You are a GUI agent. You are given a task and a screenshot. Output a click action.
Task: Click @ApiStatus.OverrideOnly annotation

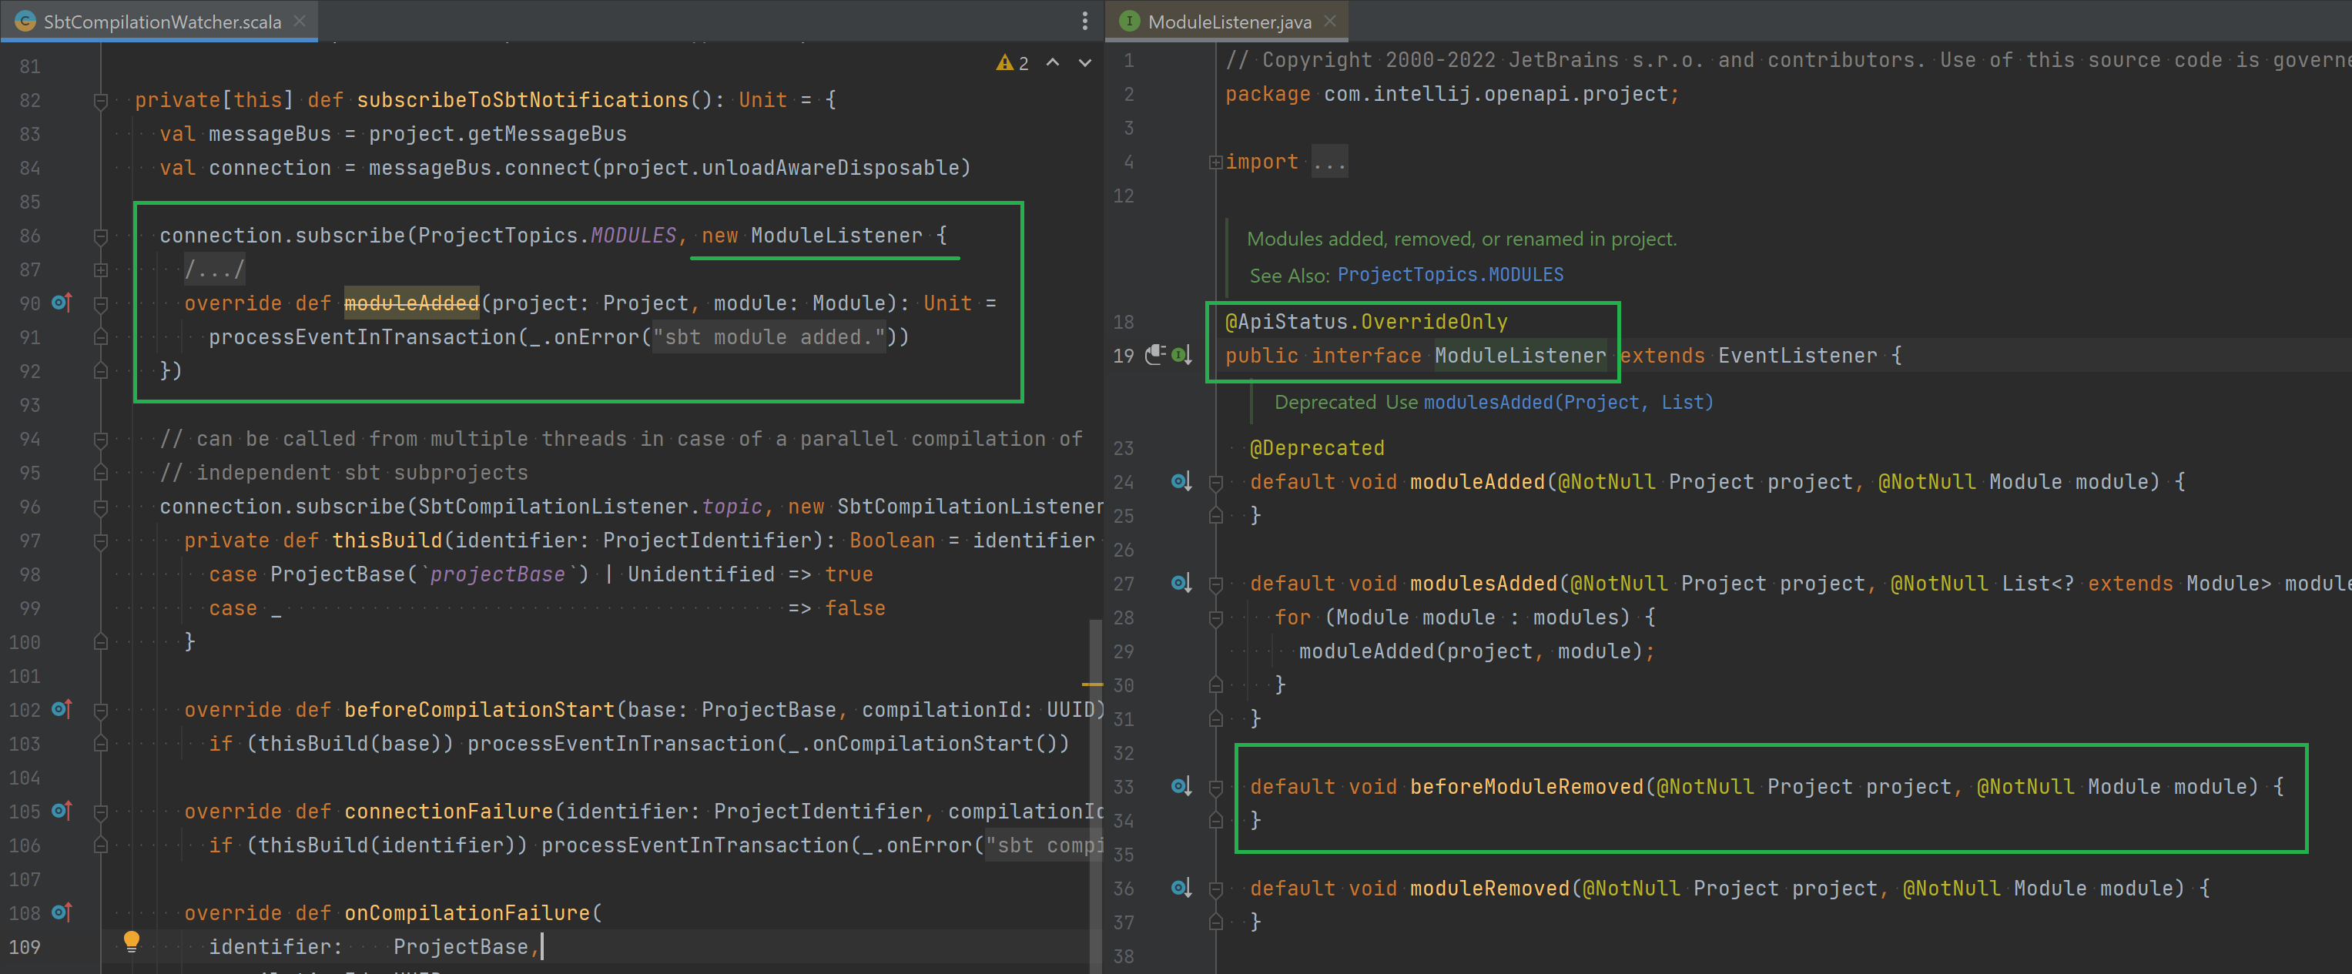point(1366,321)
